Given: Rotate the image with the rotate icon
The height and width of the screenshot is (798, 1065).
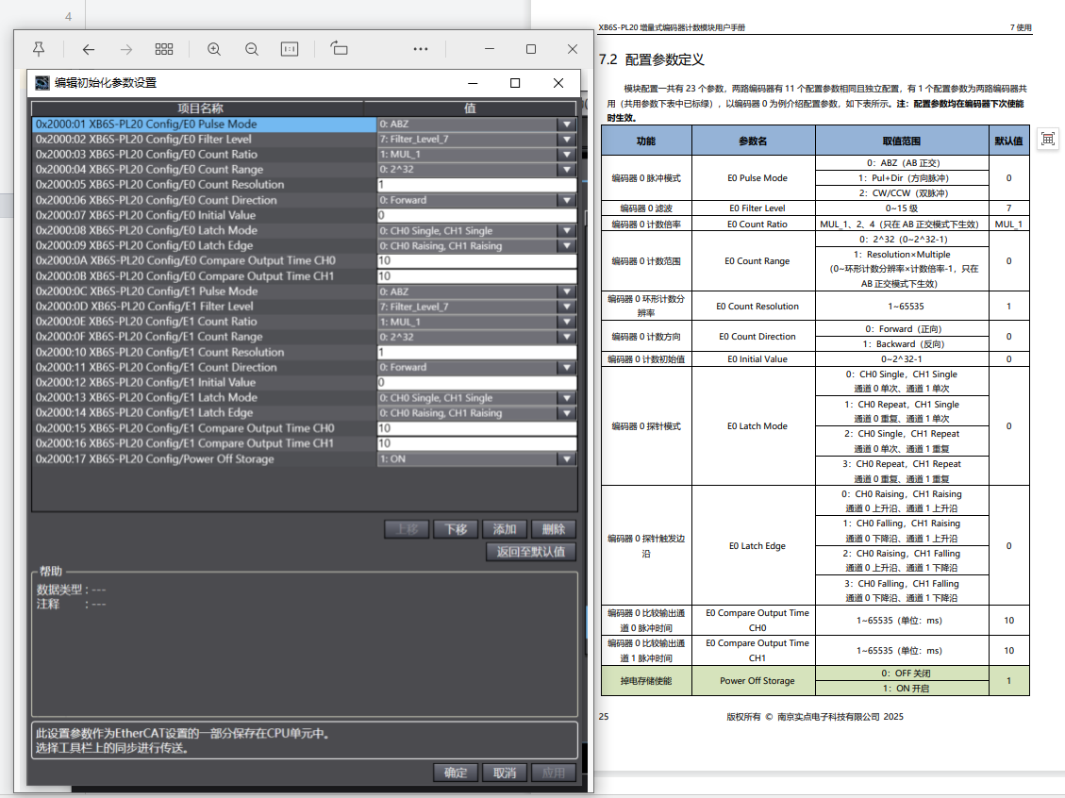Looking at the screenshot, I should coord(340,49).
